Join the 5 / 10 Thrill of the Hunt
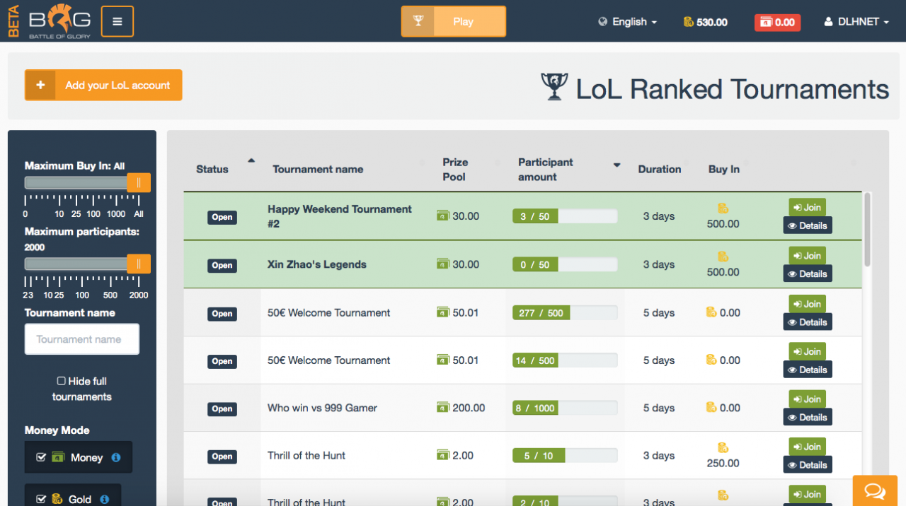The width and height of the screenshot is (906, 506). click(x=807, y=447)
